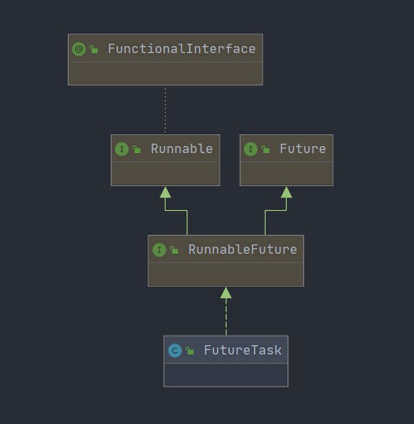The image size is (414, 424).
Task: Click the interface icon on RunnableFuture node
Action: point(159,250)
